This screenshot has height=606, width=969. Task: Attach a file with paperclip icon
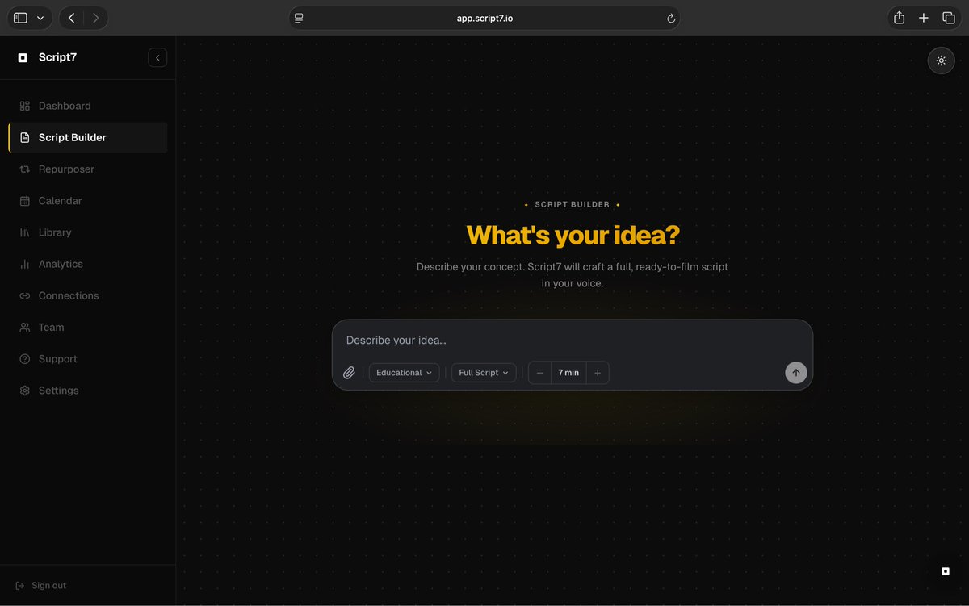pos(349,373)
